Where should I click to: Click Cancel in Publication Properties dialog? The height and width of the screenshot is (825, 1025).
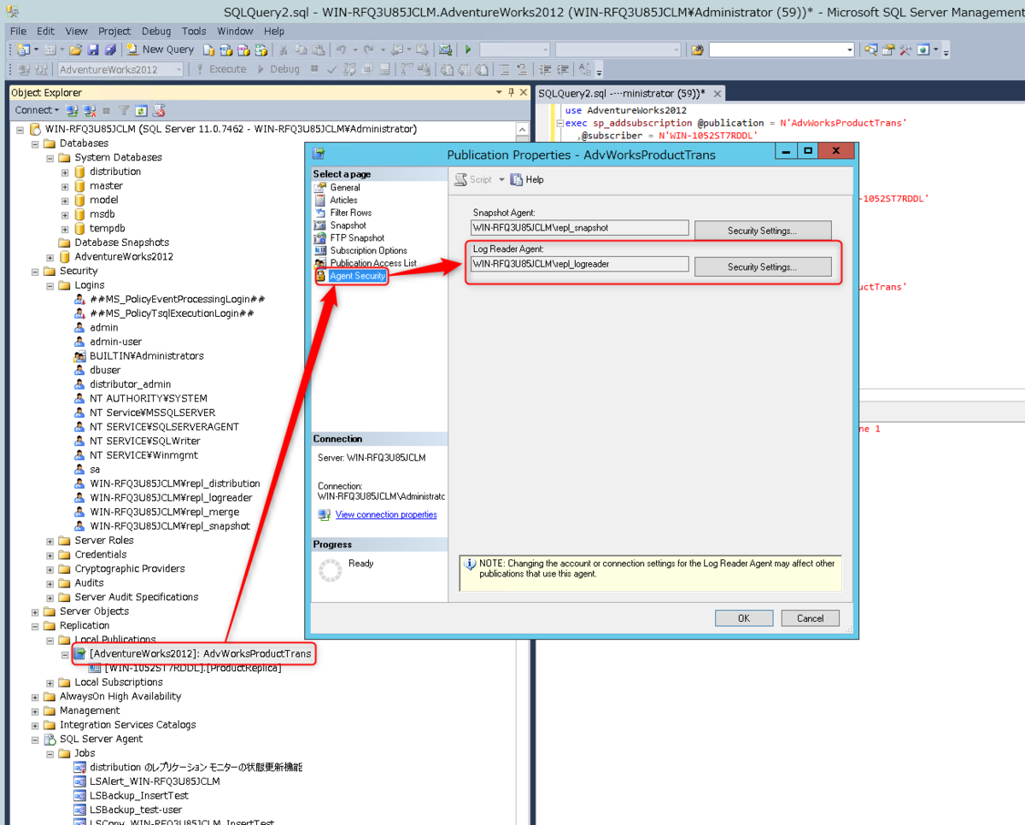pyautogui.click(x=810, y=618)
